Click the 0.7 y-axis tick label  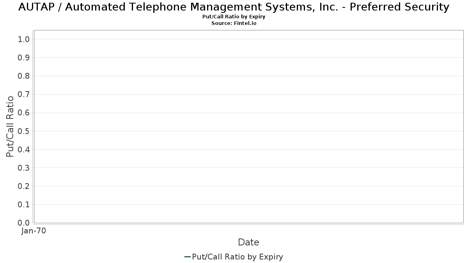(24, 94)
